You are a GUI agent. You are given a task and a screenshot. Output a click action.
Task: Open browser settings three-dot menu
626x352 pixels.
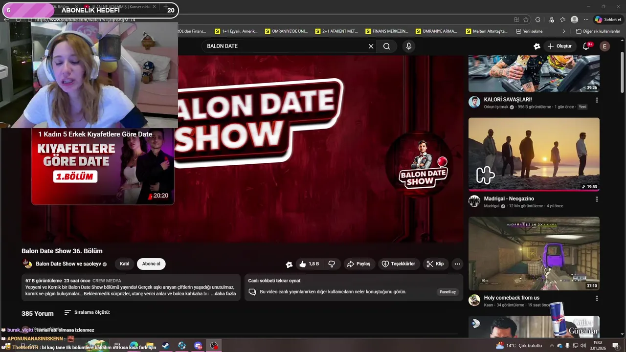click(585, 20)
